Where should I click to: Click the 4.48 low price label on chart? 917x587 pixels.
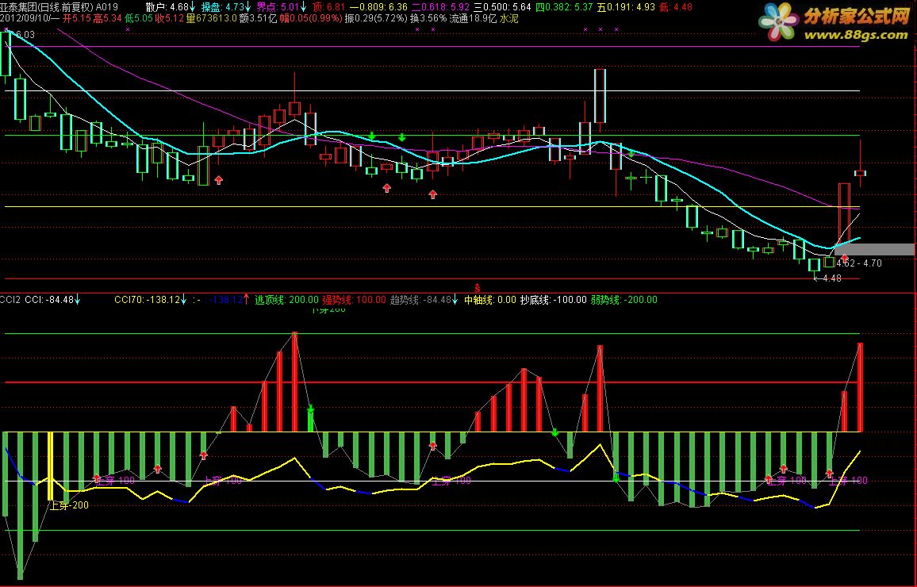pos(831,278)
